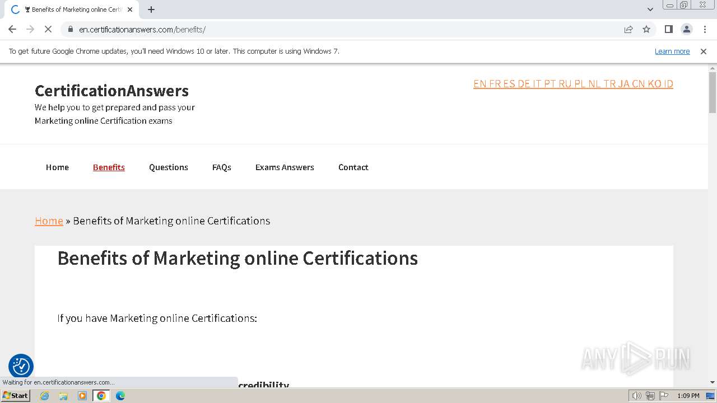This screenshot has height=403, width=717.
Task: Bookmark this page with the star icon
Action: [646, 29]
